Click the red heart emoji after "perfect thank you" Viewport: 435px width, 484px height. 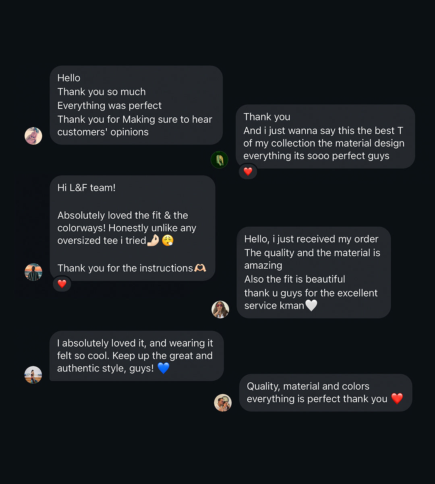(x=397, y=398)
